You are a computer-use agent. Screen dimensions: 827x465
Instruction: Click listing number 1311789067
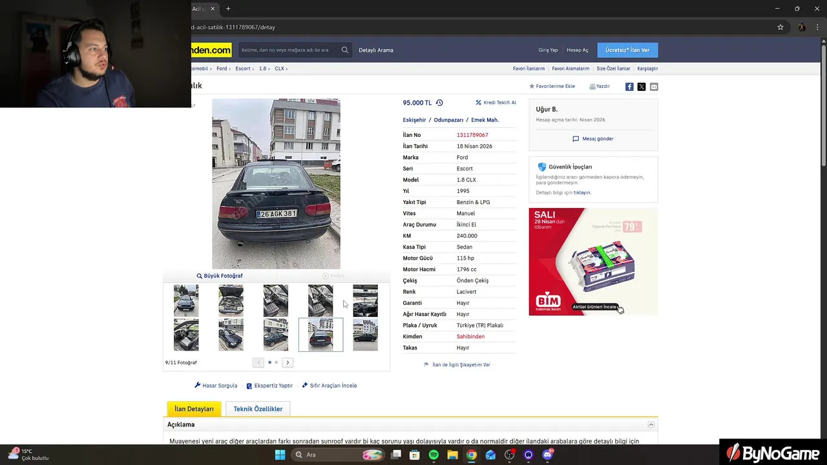point(472,135)
